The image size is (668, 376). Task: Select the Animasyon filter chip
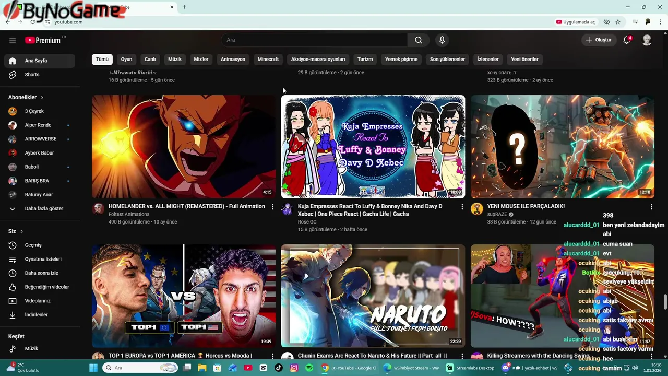233,60
